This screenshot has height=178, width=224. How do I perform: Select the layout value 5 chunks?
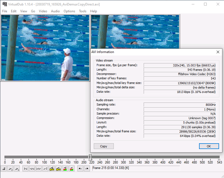tap(180, 122)
